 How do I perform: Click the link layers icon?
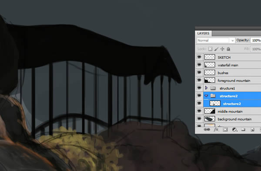[x=207, y=129]
